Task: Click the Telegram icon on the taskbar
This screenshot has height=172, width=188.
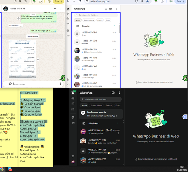Action: pyautogui.click(x=10, y=169)
